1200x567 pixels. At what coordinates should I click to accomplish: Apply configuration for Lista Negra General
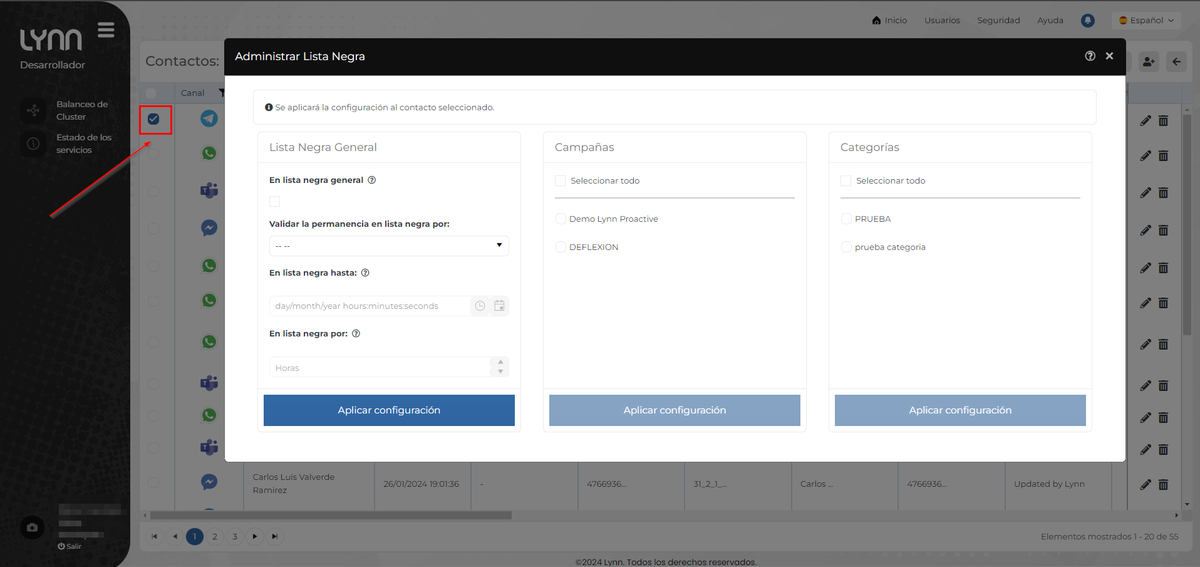(x=389, y=410)
